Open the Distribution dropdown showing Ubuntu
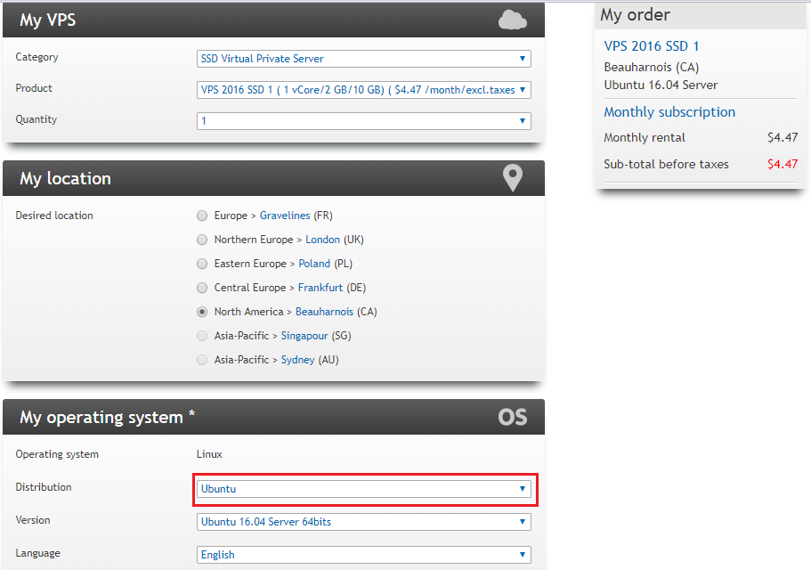This screenshot has height=570, width=811. click(363, 489)
